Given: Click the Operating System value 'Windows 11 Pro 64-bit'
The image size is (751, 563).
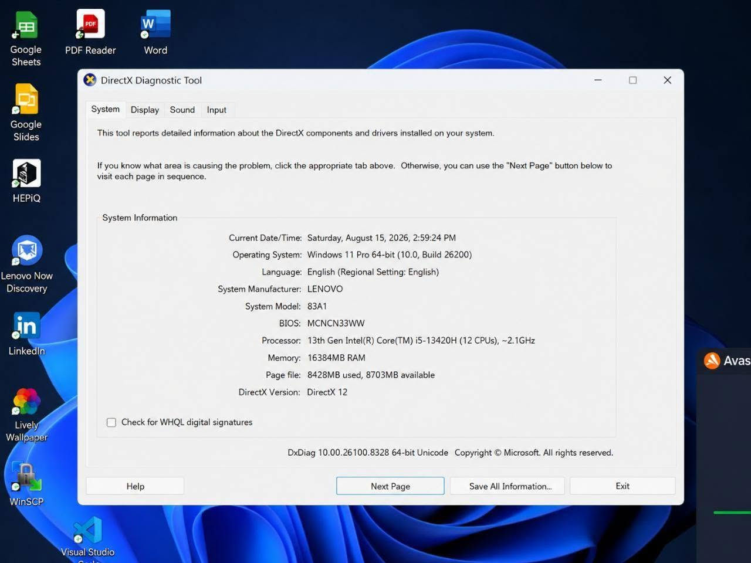Looking at the screenshot, I should (x=351, y=255).
